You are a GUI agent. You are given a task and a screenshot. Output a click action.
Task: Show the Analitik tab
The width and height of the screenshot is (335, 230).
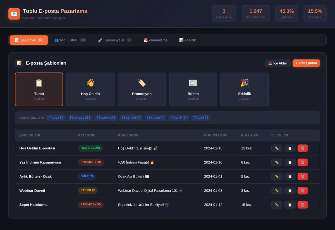click(187, 40)
